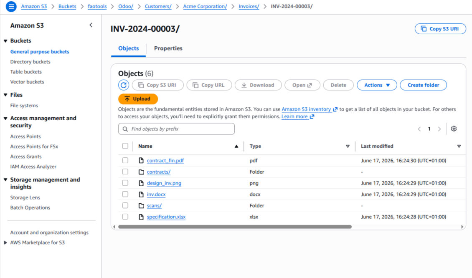Viewport: 472px width, 278px height.
Task: Open Account and organization settings
Action: click(x=49, y=233)
